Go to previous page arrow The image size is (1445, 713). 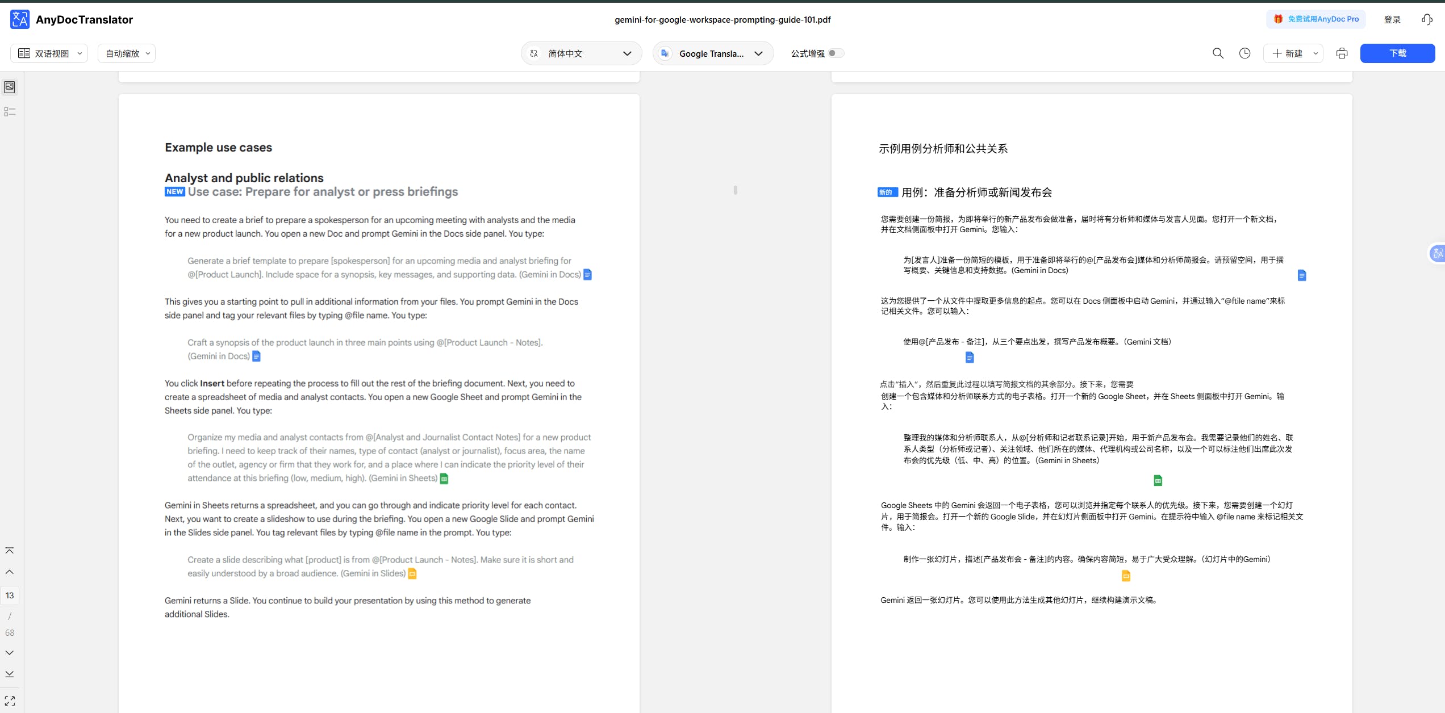tap(10, 572)
